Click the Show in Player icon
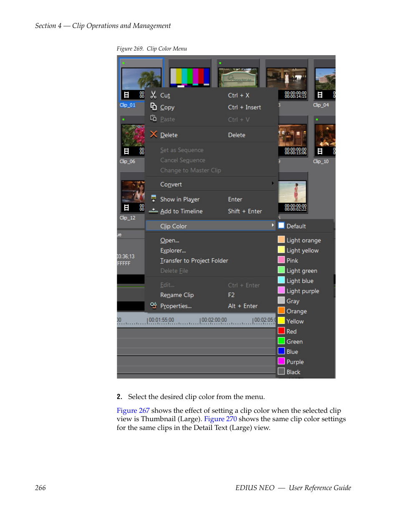This screenshot has width=398, height=516. [154, 199]
